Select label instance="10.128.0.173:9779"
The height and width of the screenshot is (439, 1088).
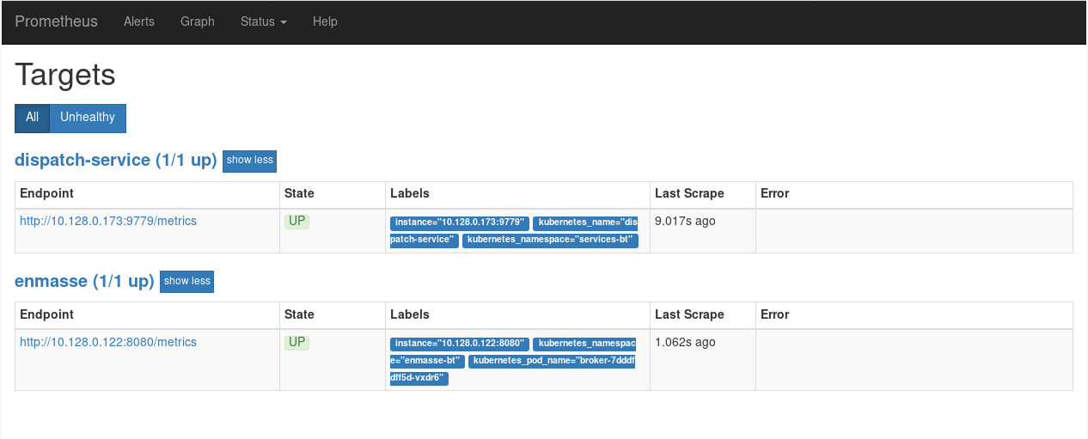[460, 223]
